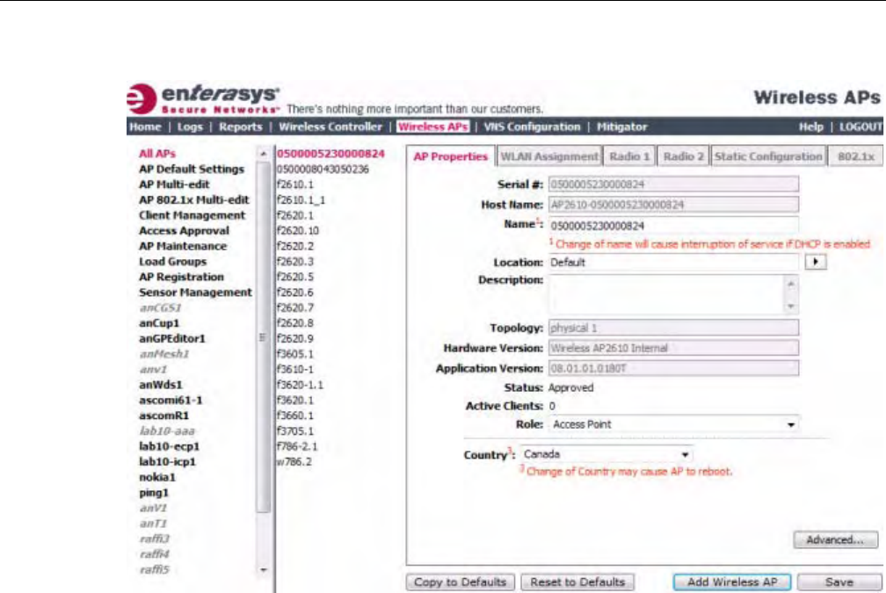
Task: Open Mitigator menu
Action: click(x=622, y=127)
